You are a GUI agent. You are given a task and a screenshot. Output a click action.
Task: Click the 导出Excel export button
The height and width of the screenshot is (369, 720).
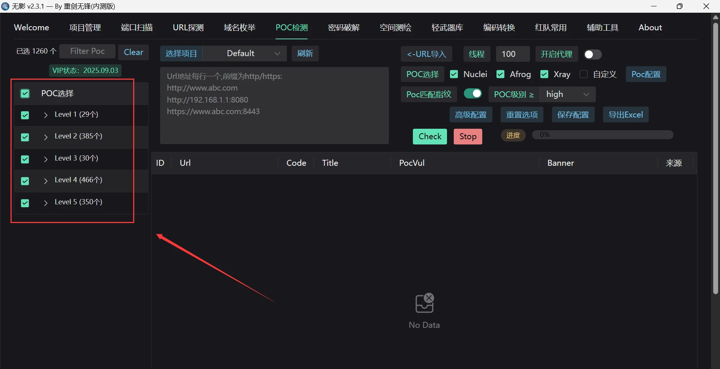[x=625, y=115]
